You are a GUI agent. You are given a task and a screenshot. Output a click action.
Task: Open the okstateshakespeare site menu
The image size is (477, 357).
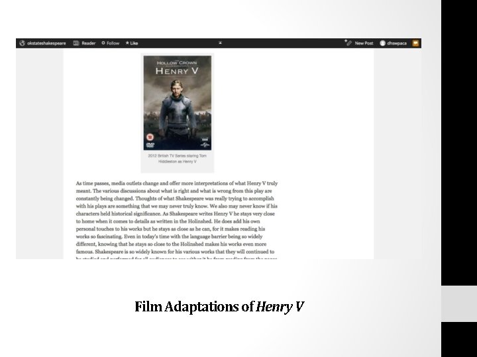[46, 43]
